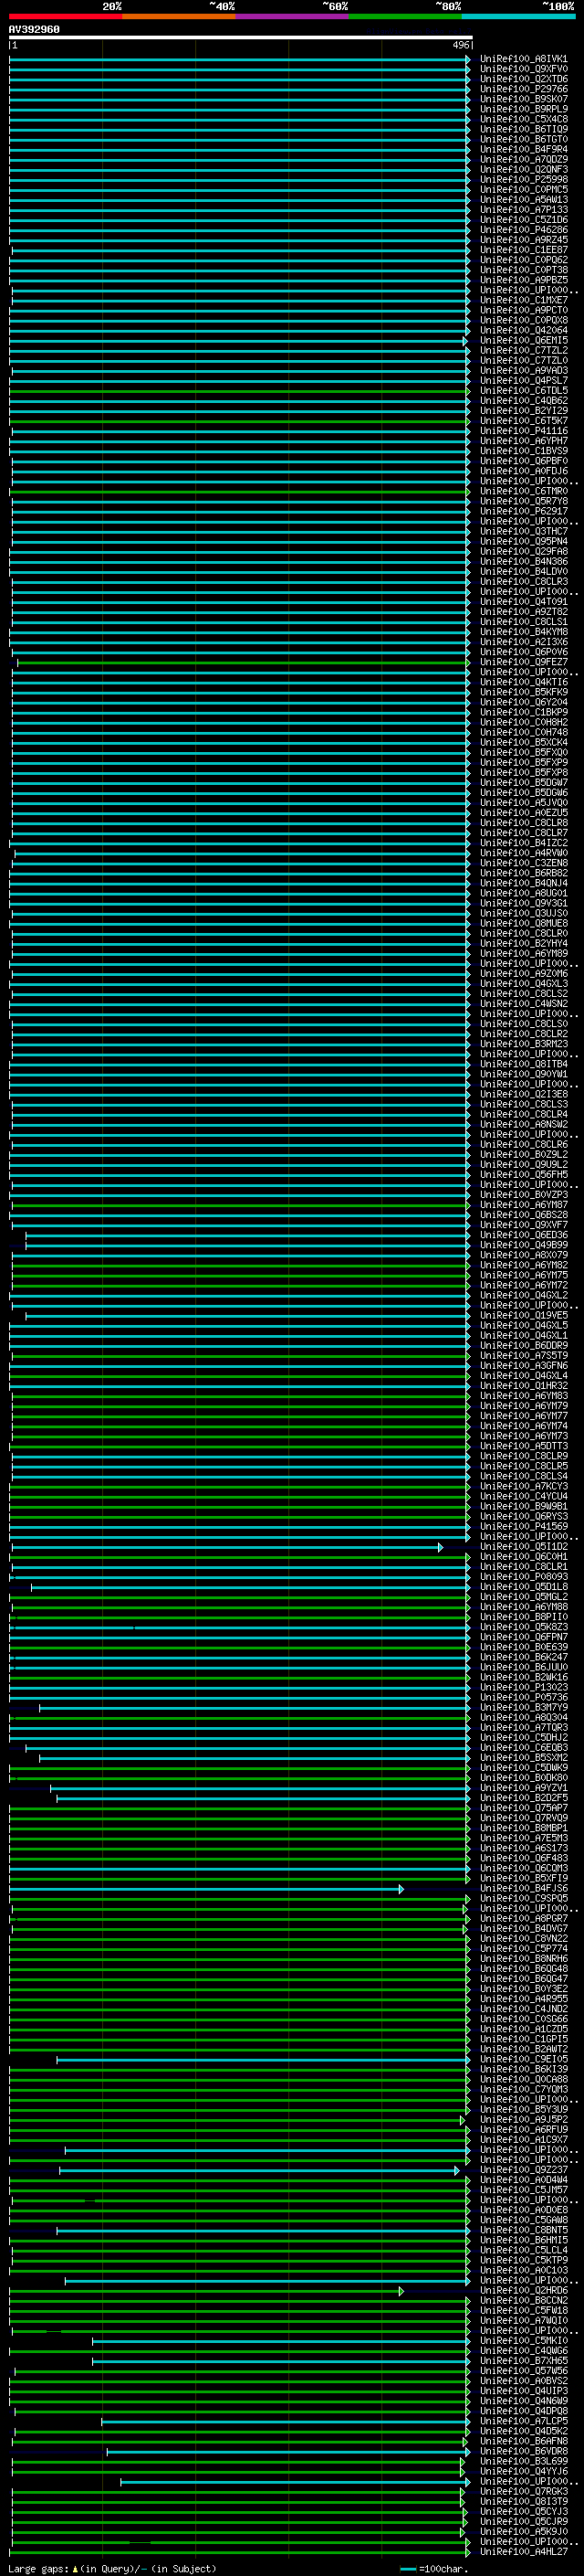Screen dimensions: 584x2576
Task: Click the cyan ~100% identity legend swatch
Action: (x=519, y=16)
